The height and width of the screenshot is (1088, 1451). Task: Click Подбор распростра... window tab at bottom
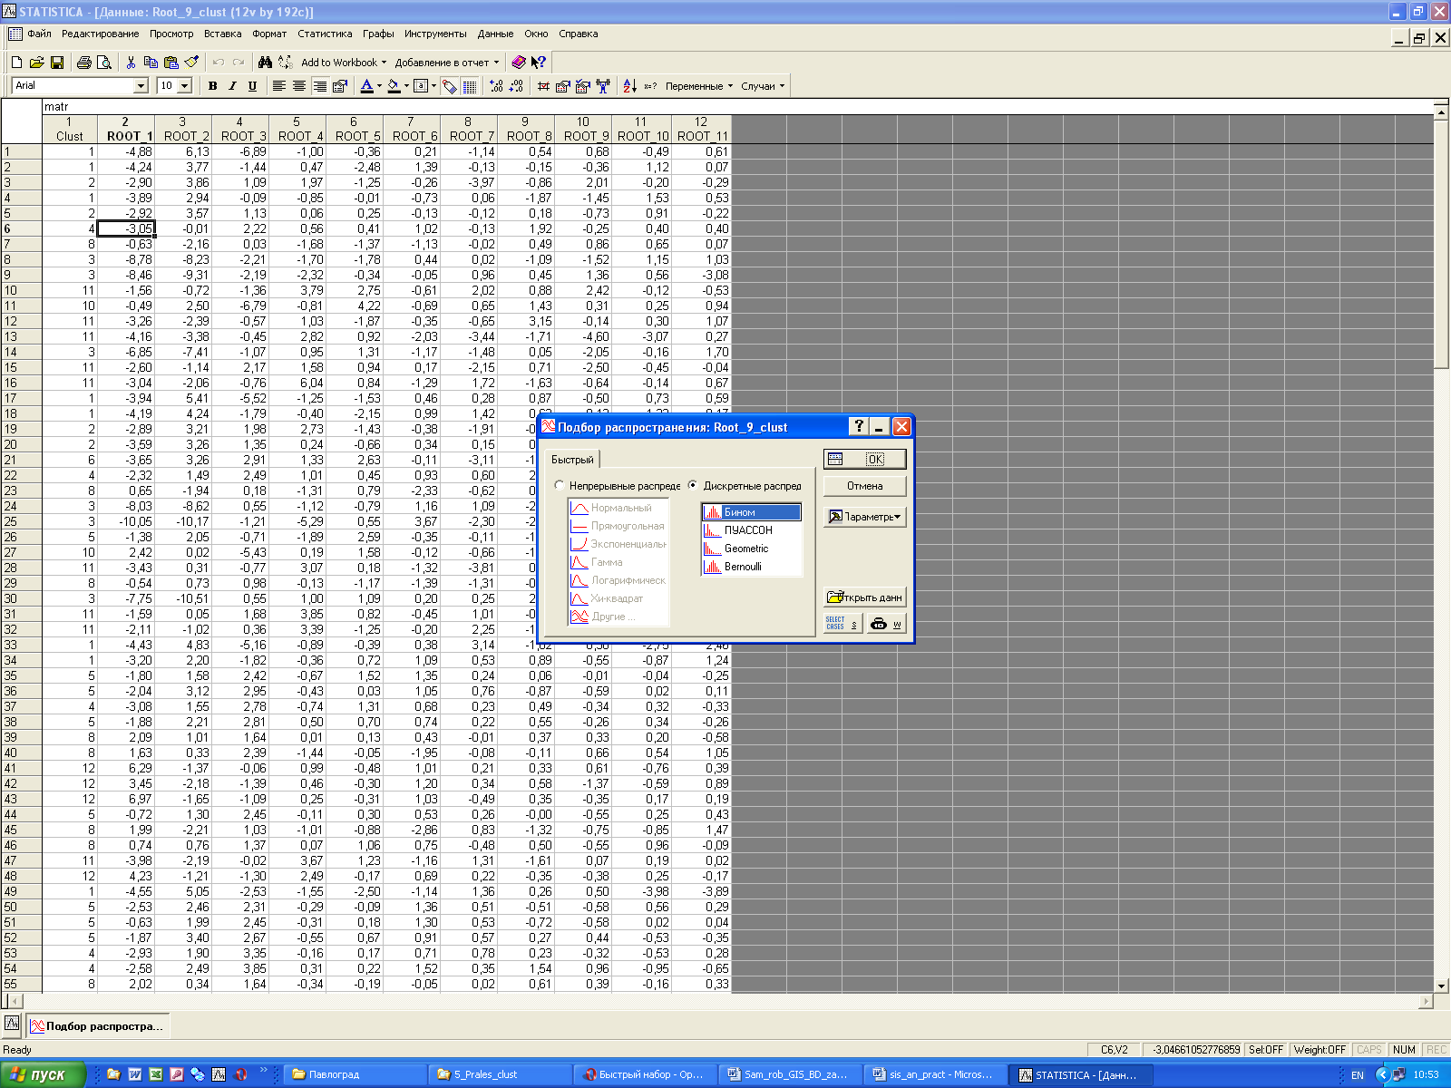pyautogui.click(x=97, y=1026)
